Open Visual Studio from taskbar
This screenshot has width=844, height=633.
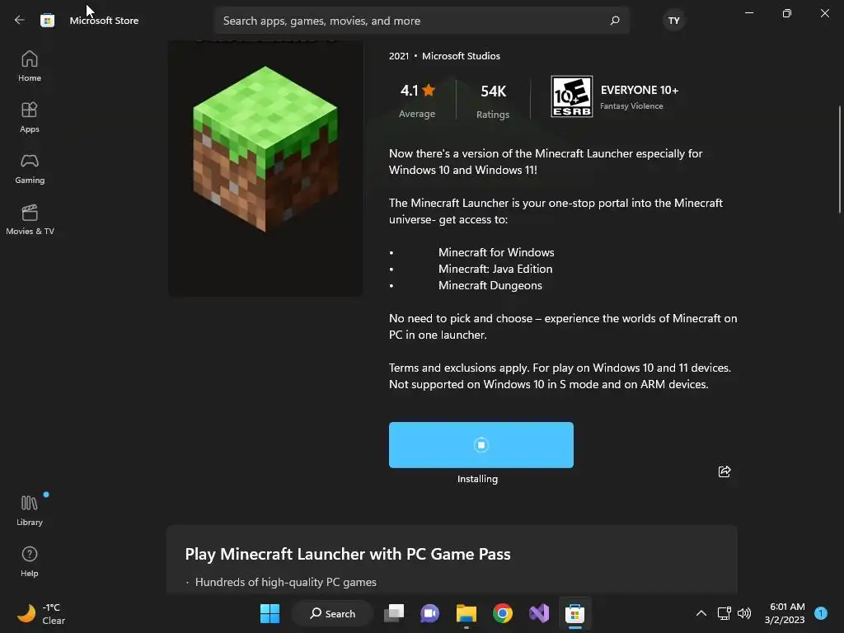coord(539,613)
